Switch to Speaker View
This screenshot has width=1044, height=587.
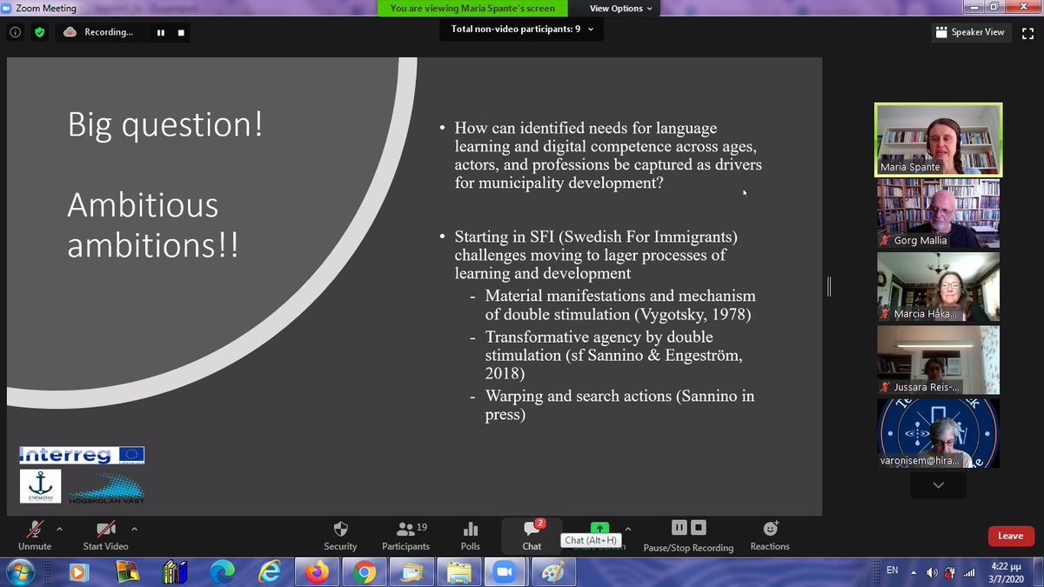[x=970, y=32]
